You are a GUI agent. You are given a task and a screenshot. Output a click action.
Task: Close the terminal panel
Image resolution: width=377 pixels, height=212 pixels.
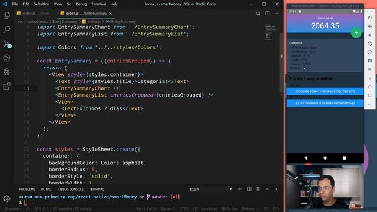[x=276, y=189]
